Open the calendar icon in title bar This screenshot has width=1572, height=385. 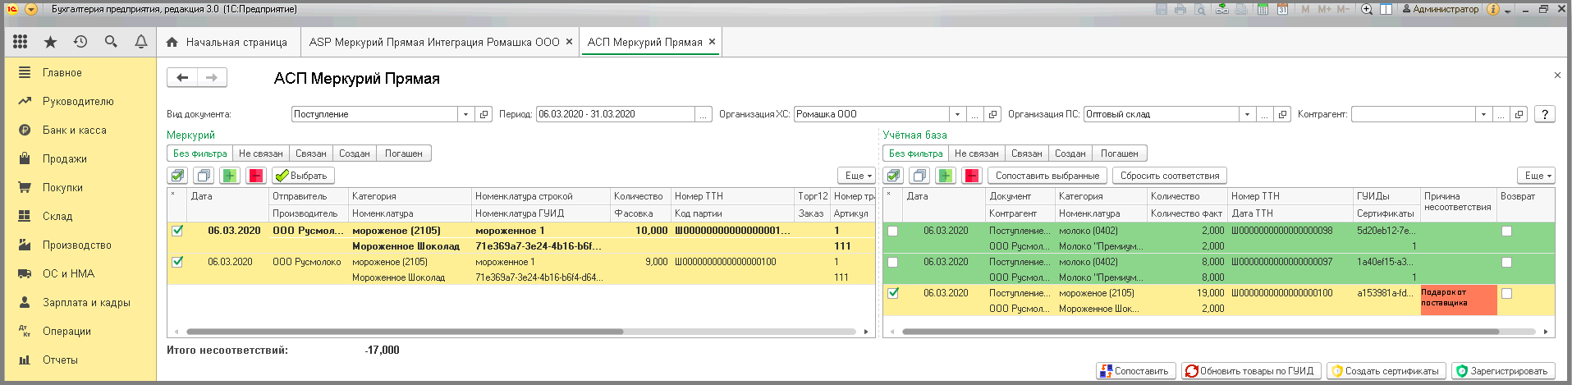(x=1282, y=9)
